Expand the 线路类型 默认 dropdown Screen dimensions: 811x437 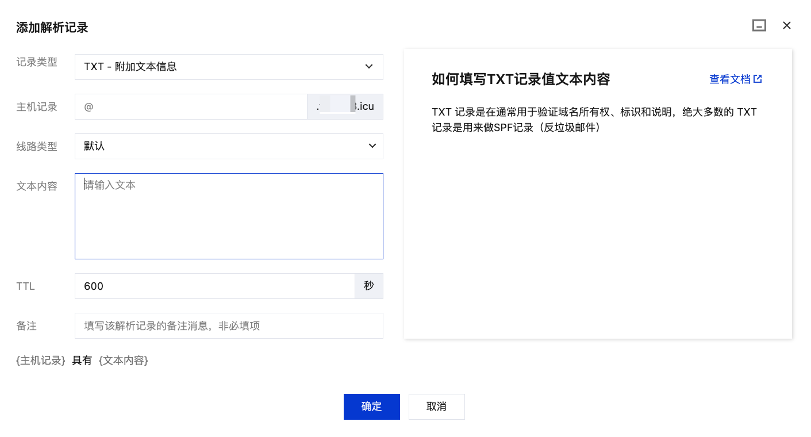229,146
